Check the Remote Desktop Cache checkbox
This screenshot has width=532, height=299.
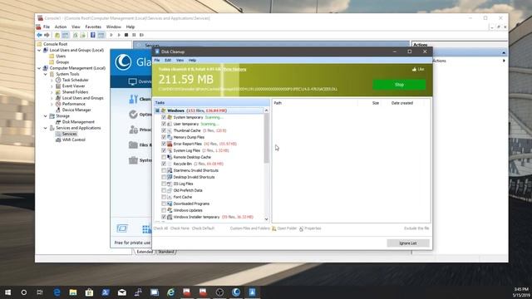click(x=164, y=157)
